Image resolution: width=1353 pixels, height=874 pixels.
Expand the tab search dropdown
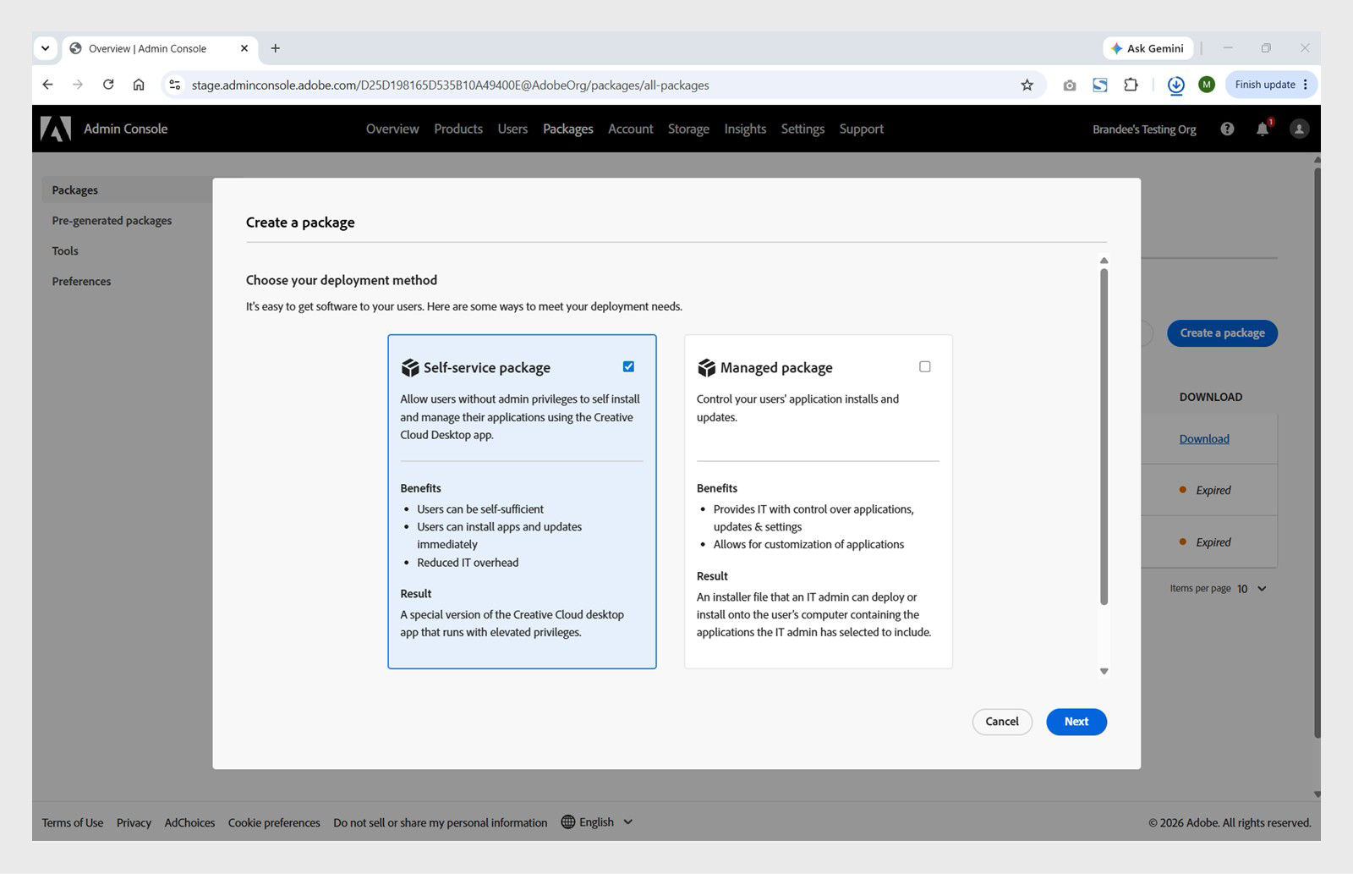click(46, 48)
